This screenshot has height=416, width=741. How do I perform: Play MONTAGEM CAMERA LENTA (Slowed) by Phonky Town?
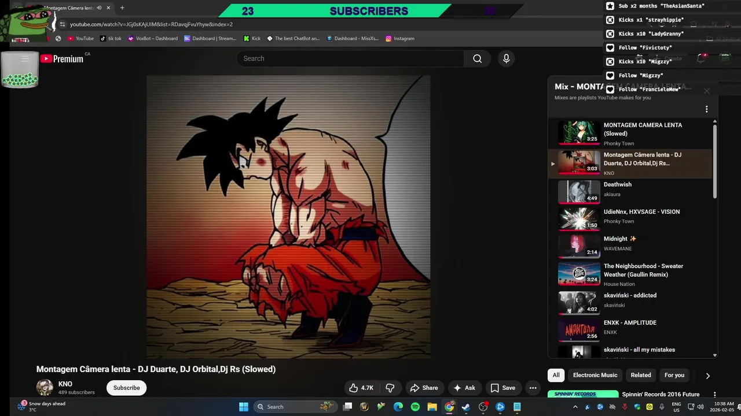tap(630, 134)
